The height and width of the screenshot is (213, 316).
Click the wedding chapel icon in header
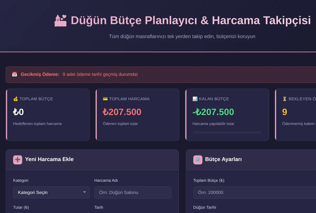point(61,20)
